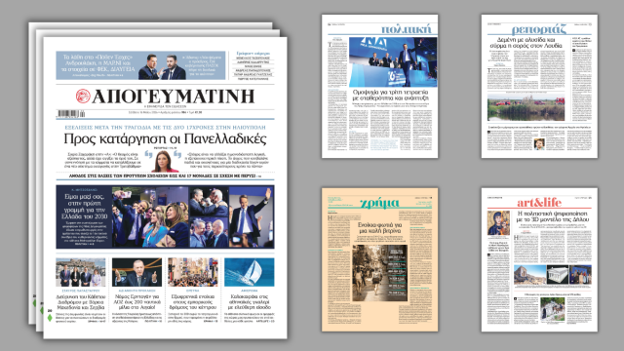Open story "Εξωφρενικά ενοίκια στους εμπορικούς δρόμους"

coord(193,302)
